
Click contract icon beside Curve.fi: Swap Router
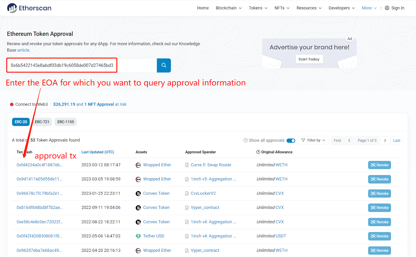coord(187,165)
